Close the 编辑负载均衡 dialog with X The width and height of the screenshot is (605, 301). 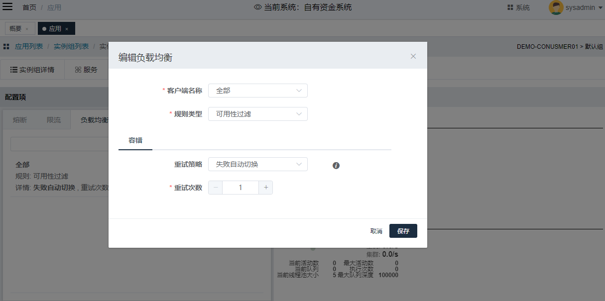pyautogui.click(x=413, y=56)
